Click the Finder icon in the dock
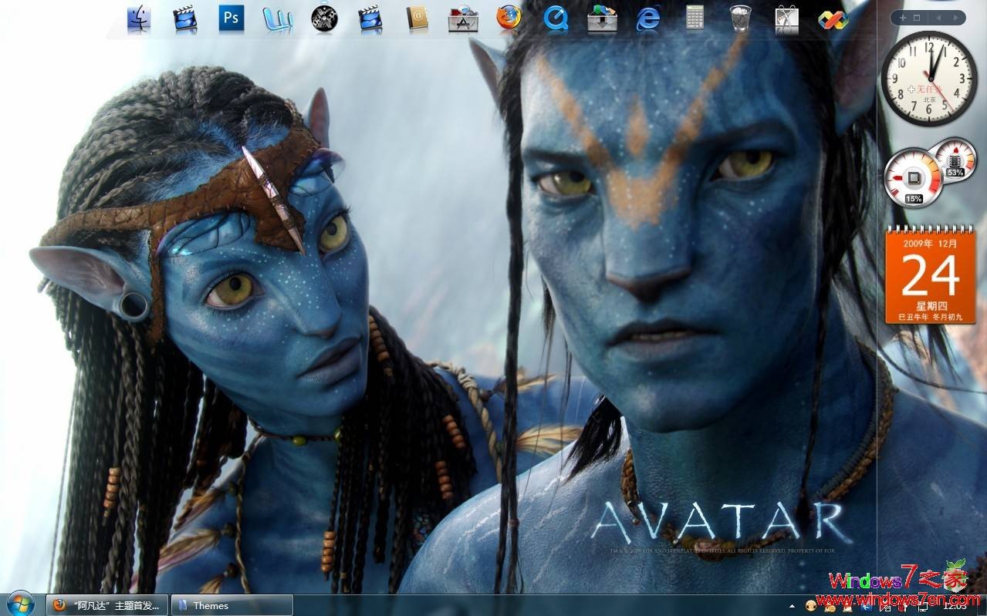 pos(137,17)
